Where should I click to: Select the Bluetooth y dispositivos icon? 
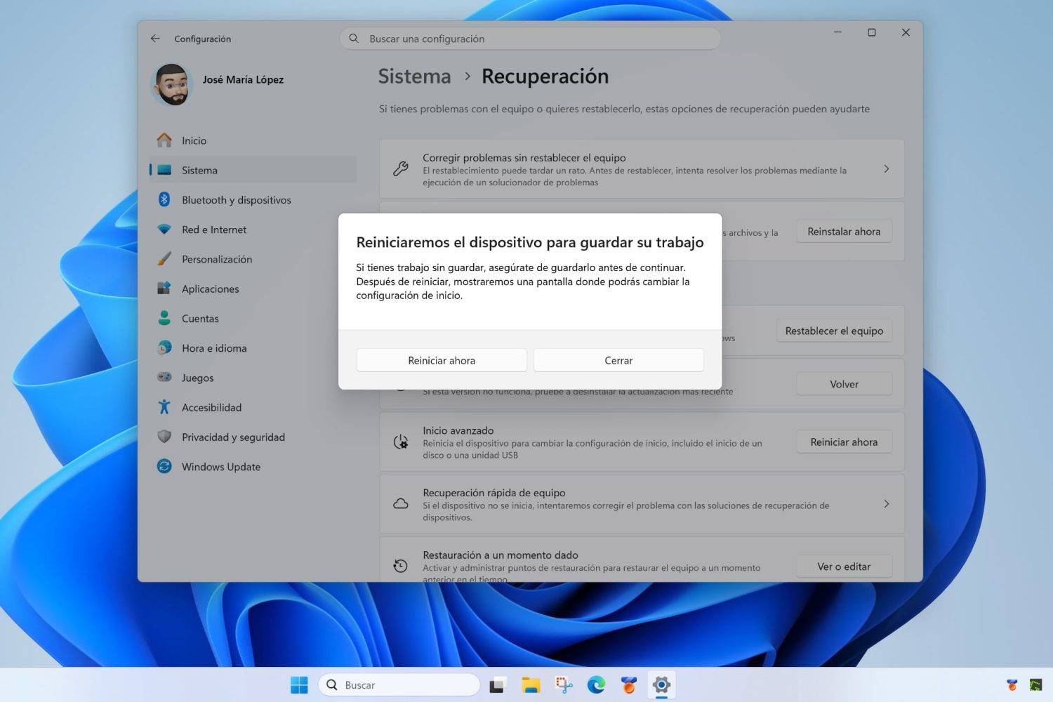pyautogui.click(x=164, y=199)
